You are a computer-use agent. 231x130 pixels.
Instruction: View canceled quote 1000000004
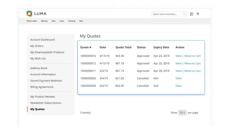point(178,86)
